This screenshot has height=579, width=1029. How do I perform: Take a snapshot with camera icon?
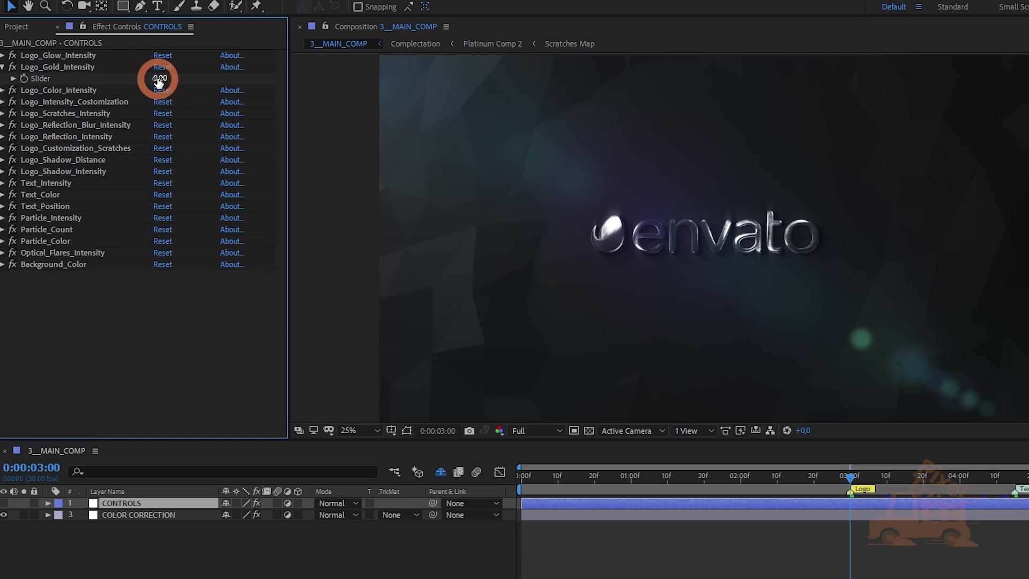coord(469,430)
